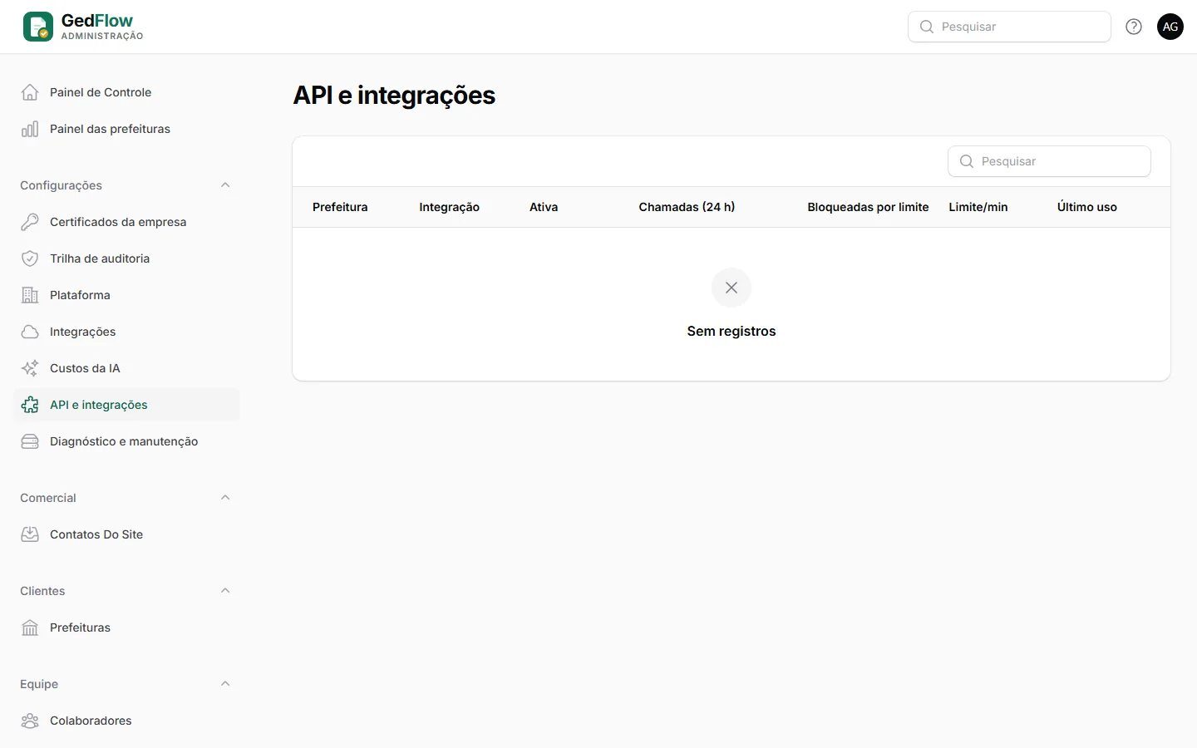Image resolution: width=1197 pixels, height=748 pixels.
Task: Go to Contatos Do Site
Action: [126, 534]
